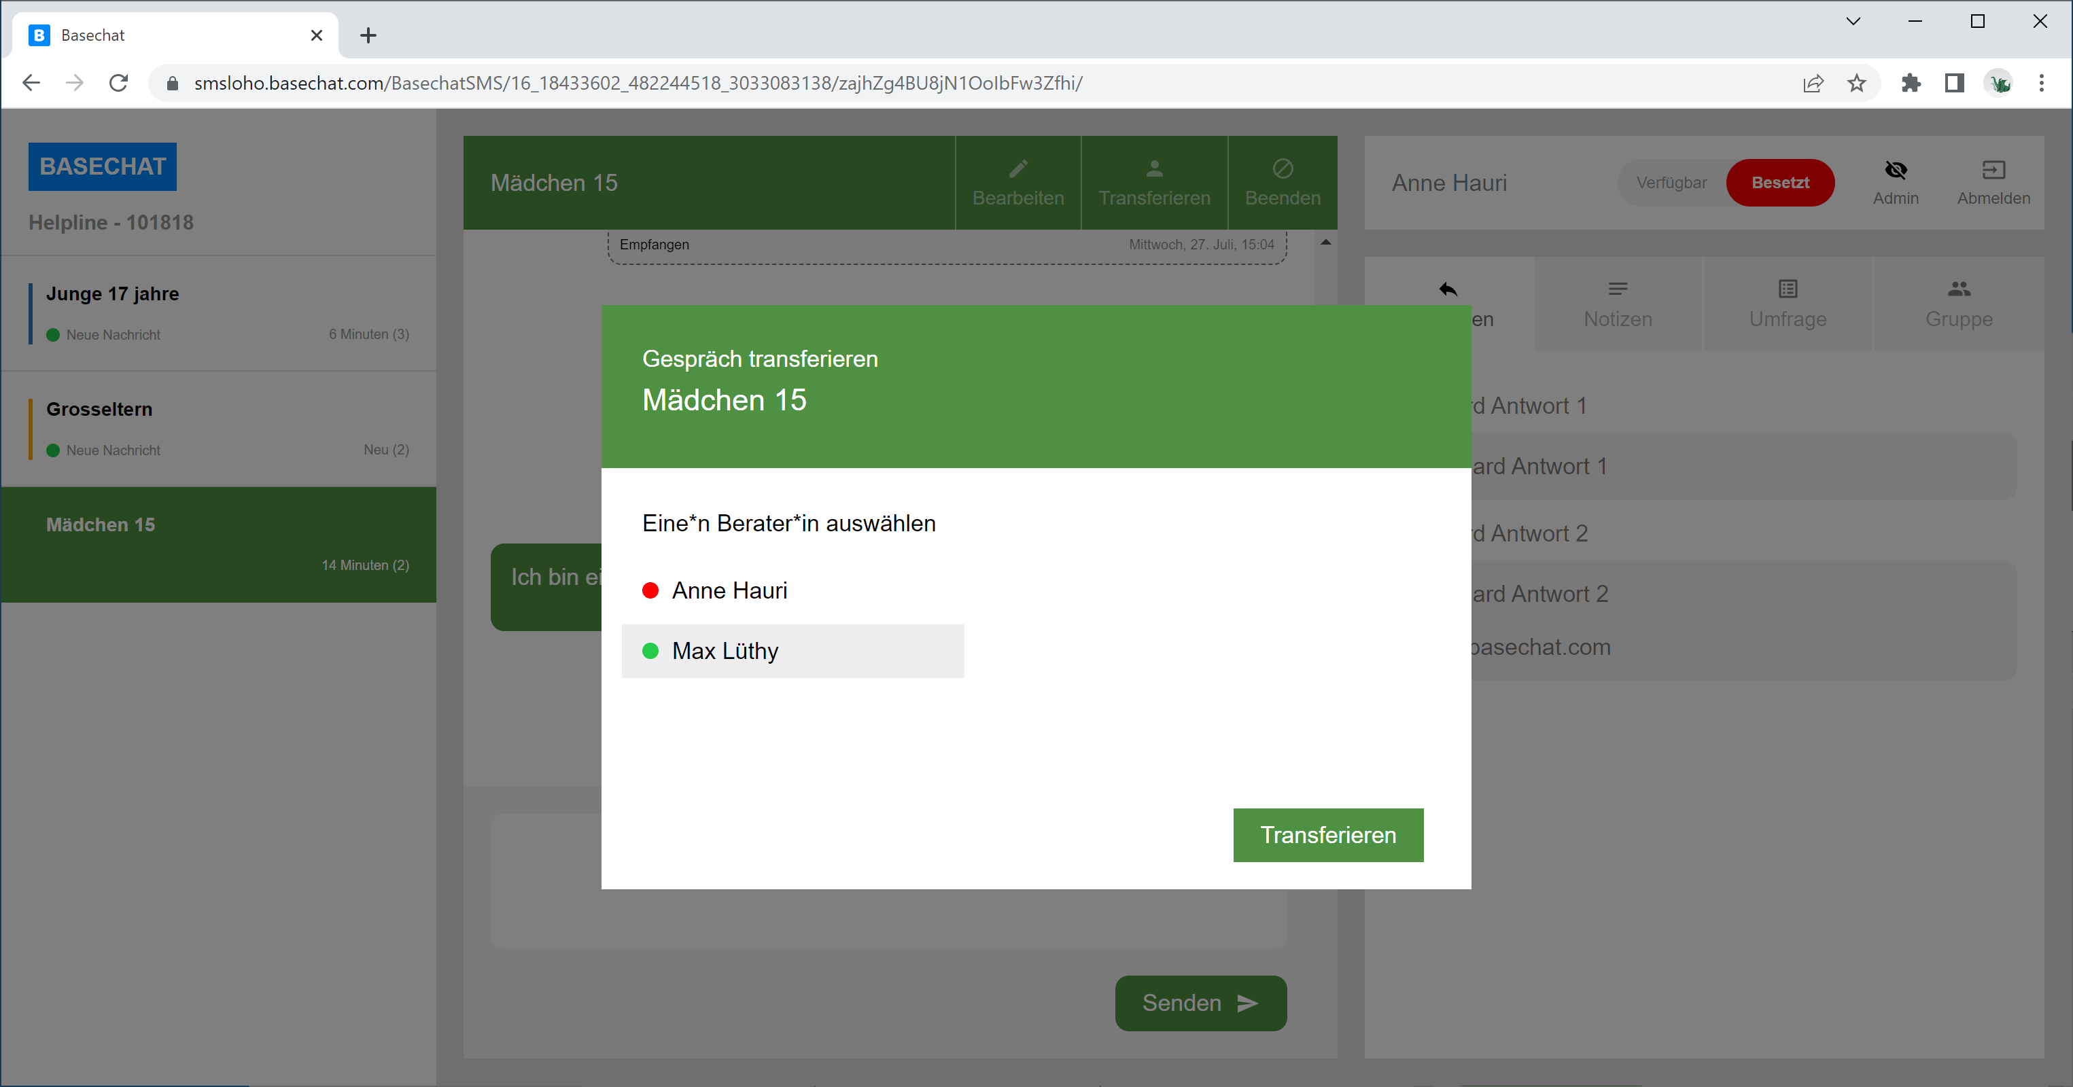Click the chat scroll up arrow
This screenshot has height=1087, width=2073.
click(x=1325, y=242)
